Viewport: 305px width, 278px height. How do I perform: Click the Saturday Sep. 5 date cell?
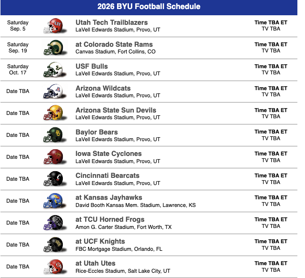(18, 26)
